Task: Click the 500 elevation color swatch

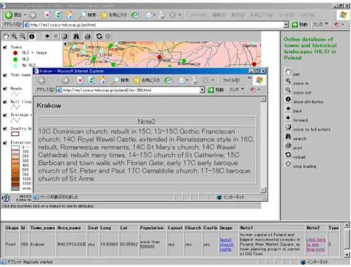Action: 15,170
